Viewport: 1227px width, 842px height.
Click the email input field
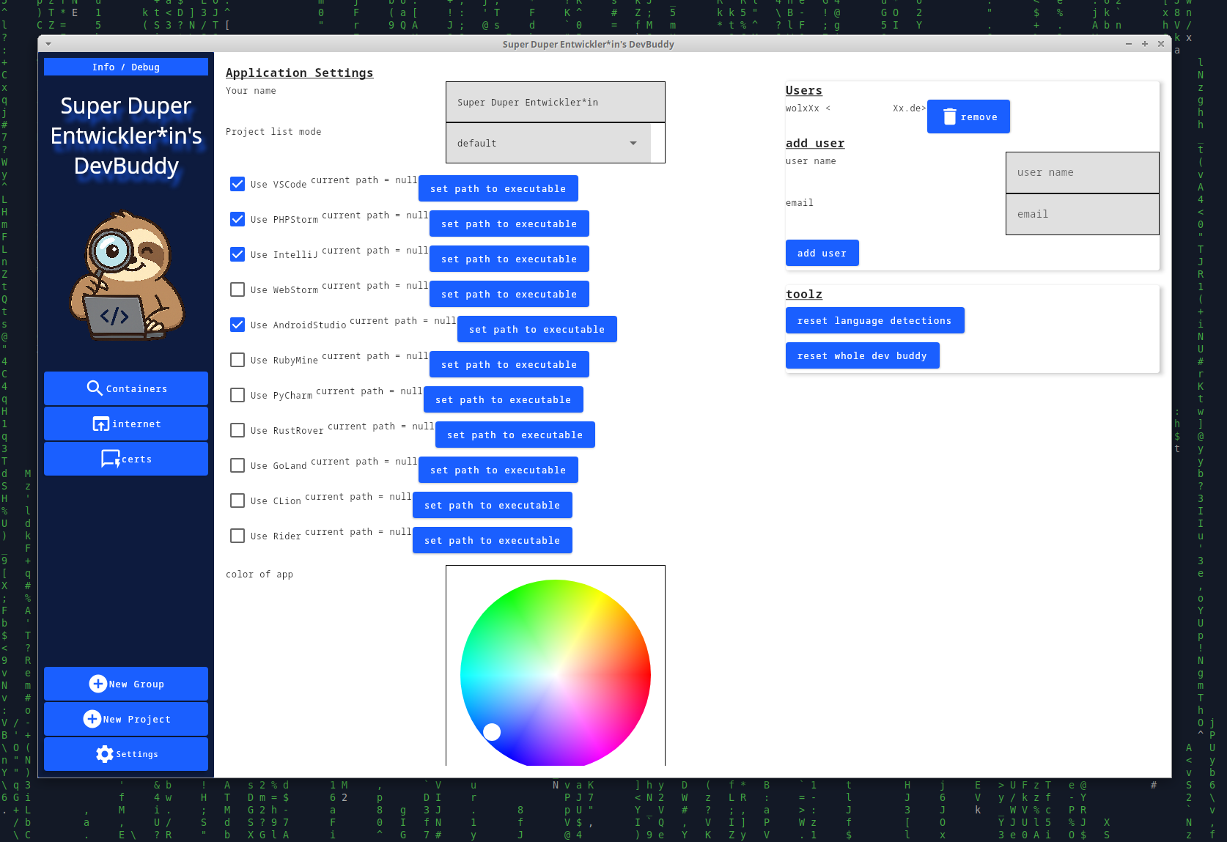(x=1082, y=214)
